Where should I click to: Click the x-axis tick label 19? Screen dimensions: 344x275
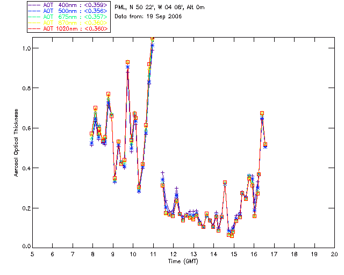click(x=314, y=254)
